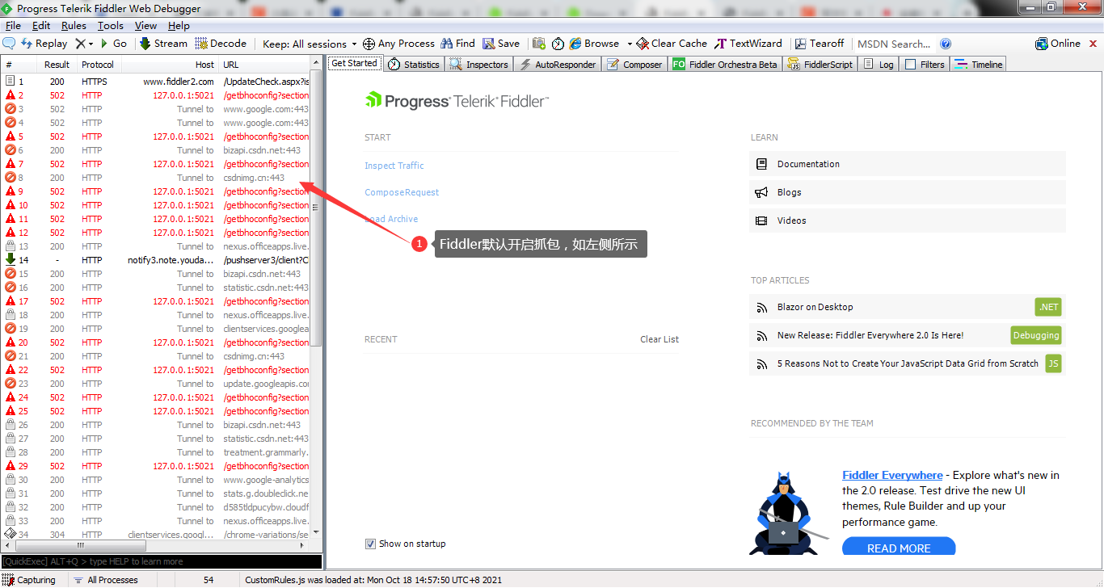
Task: Open the Timeline tab
Action: 979,65
